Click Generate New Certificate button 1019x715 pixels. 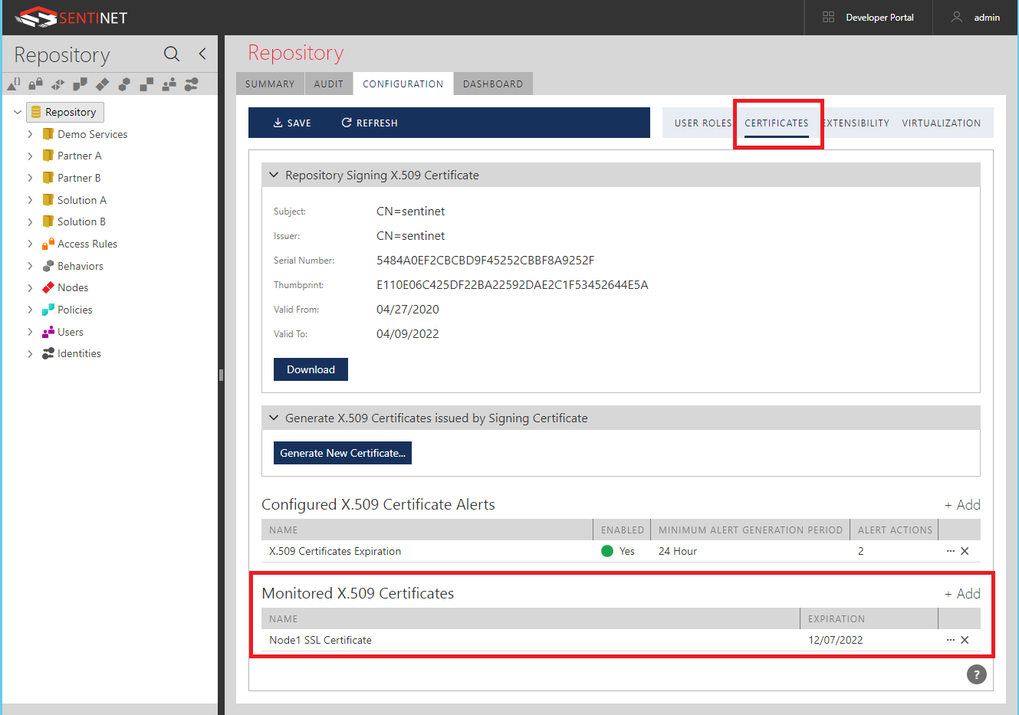pyautogui.click(x=342, y=453)
